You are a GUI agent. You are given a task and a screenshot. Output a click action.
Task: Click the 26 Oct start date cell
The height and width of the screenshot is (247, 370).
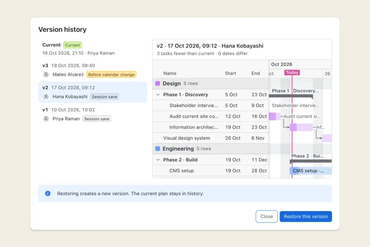click(233, 138)
